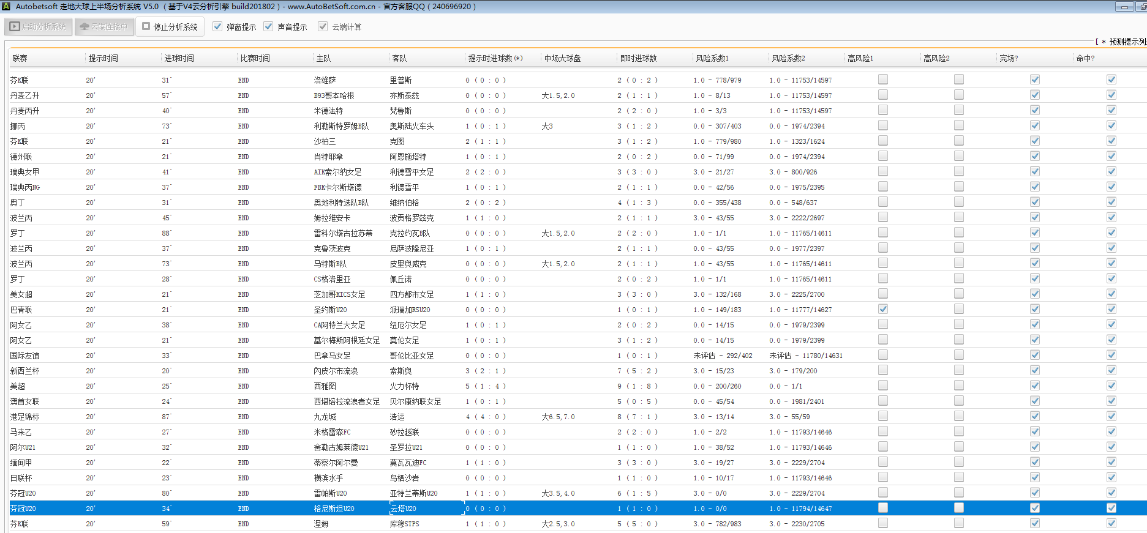Toggle the 弹窗提示 checkbox
This screenshot has height=533, width=1147.
tap(217, 27)
